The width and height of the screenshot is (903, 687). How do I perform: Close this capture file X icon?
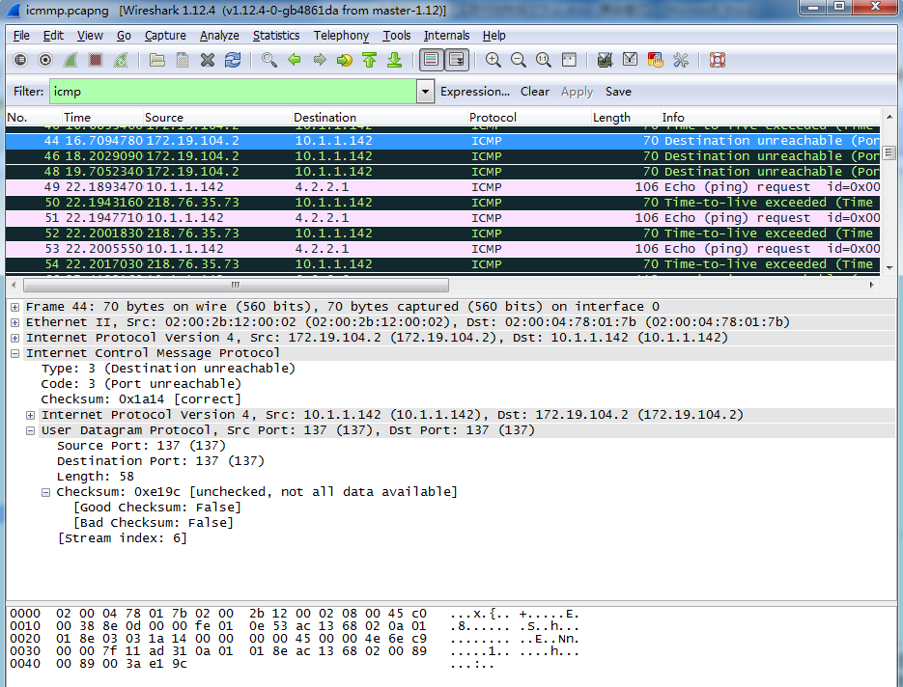click(x=208, y=60)
